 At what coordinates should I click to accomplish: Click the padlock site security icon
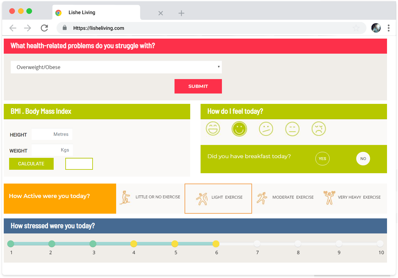tap(65, 28)
